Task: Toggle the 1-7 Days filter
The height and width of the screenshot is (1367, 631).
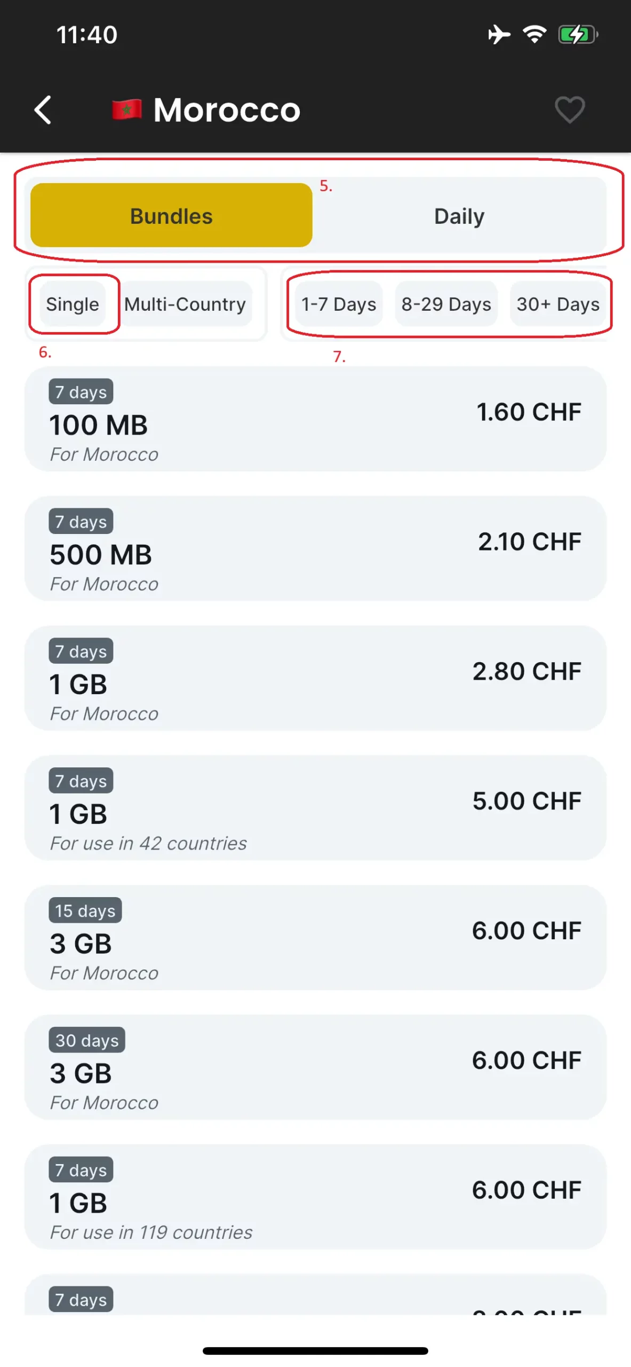Action: [339, 304]
